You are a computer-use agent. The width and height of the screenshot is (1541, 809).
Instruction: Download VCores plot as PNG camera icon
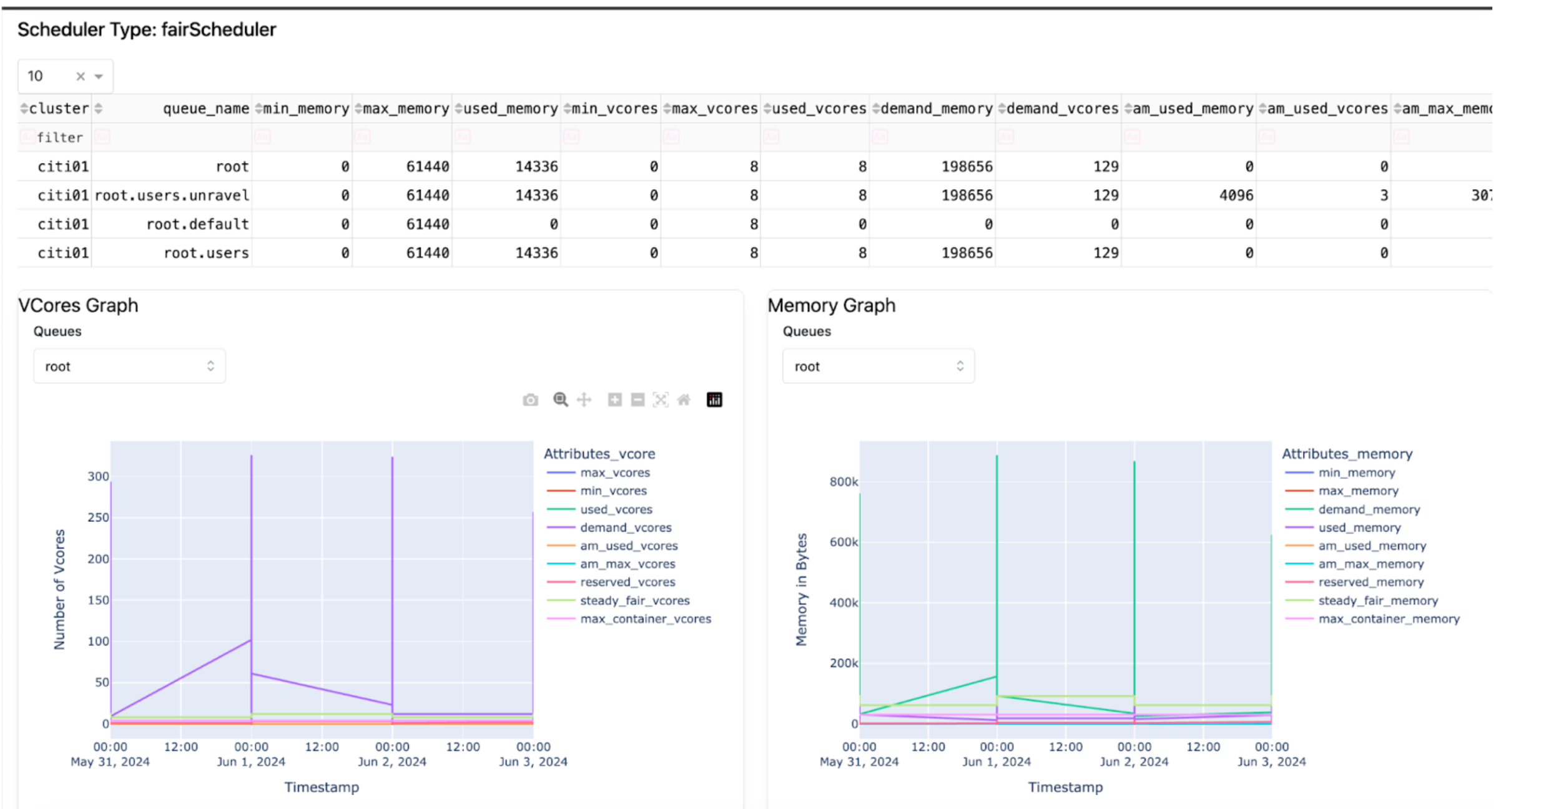click(x=530, y=400)
